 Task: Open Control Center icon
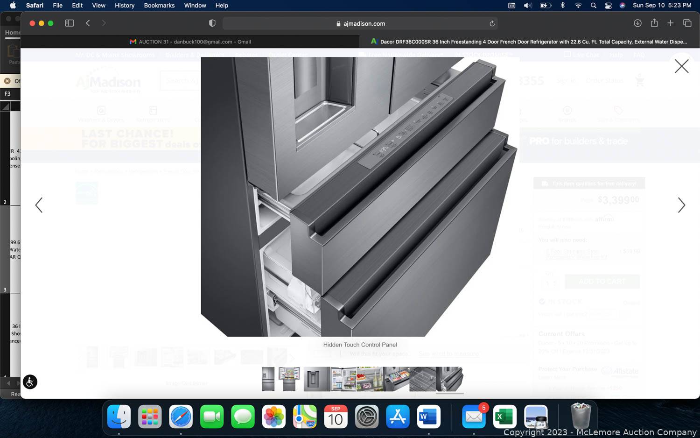point(608,6)
